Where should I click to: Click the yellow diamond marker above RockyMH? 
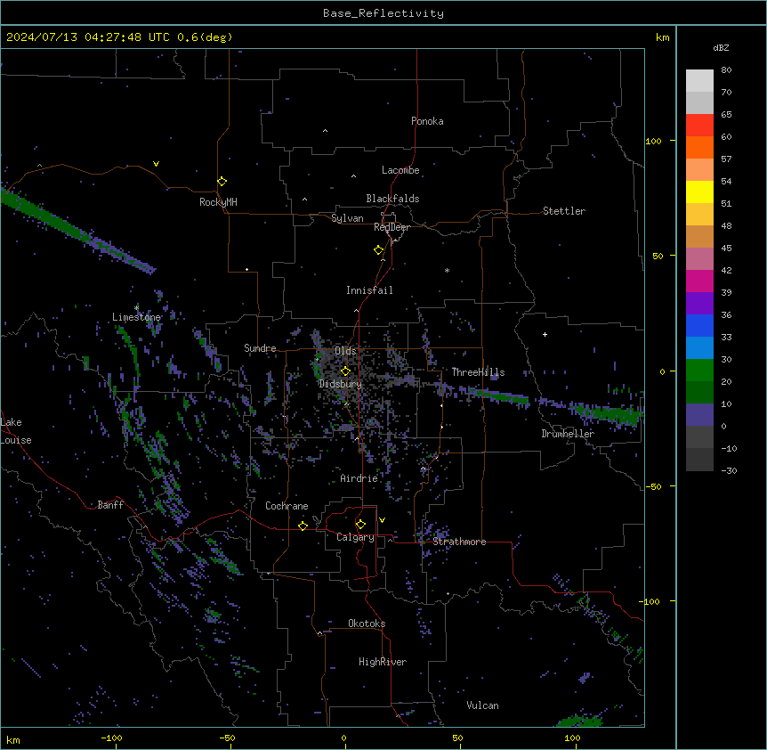click(x=222, y=182)
